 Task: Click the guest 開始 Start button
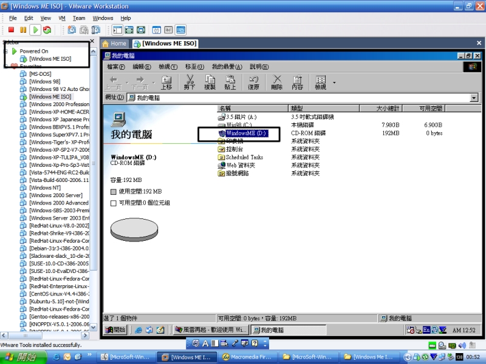coord(115,330)
